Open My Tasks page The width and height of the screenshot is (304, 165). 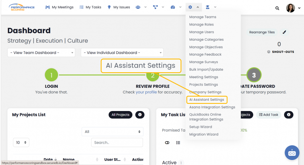90,7
